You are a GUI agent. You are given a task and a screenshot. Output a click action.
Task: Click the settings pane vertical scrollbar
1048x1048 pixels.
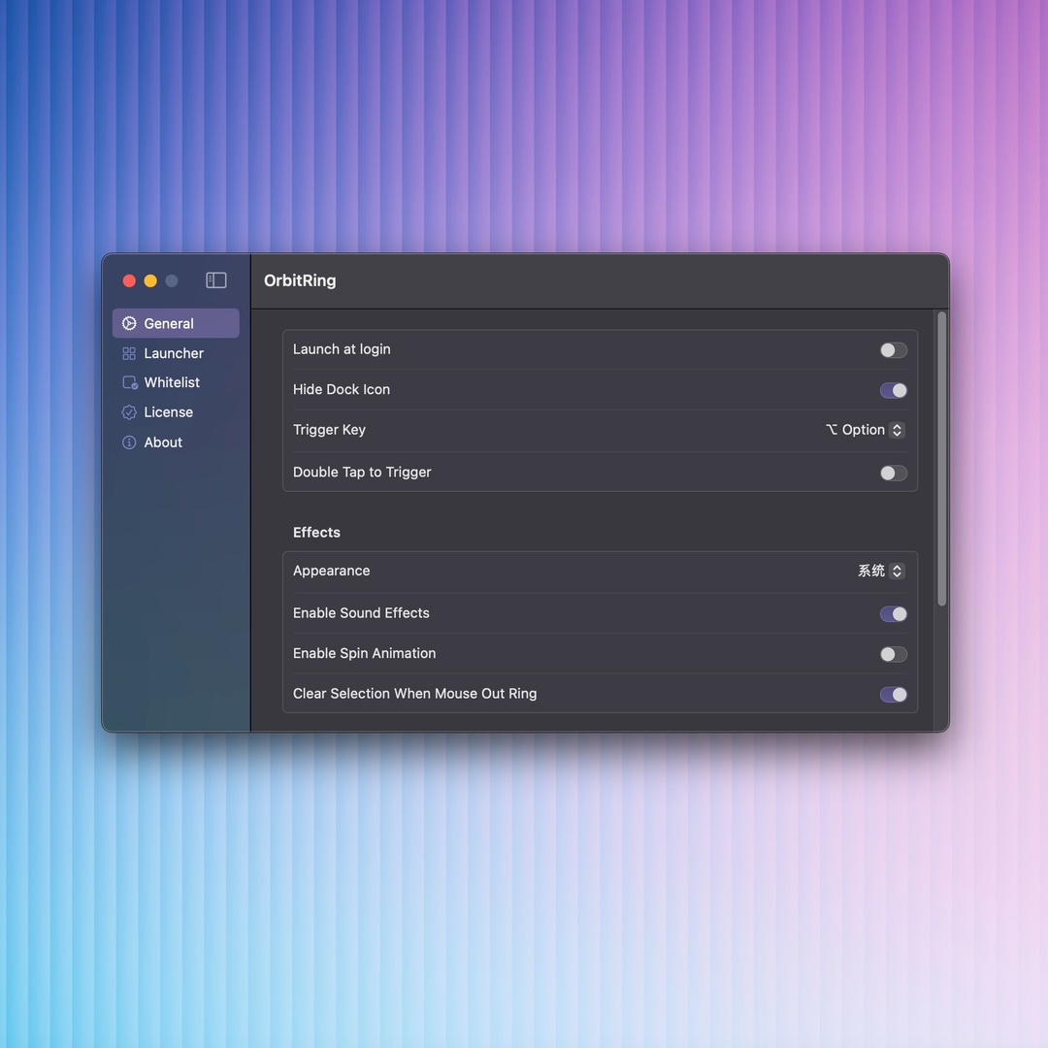pyautogui.click(x=941, y=459)
